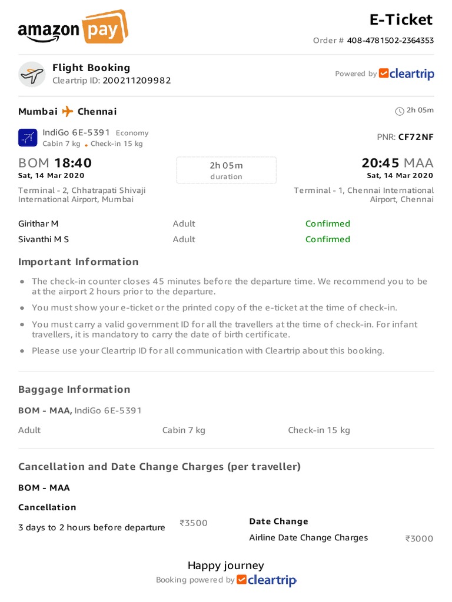Click the Confirmed status for Girithar M

click(327, 223)
